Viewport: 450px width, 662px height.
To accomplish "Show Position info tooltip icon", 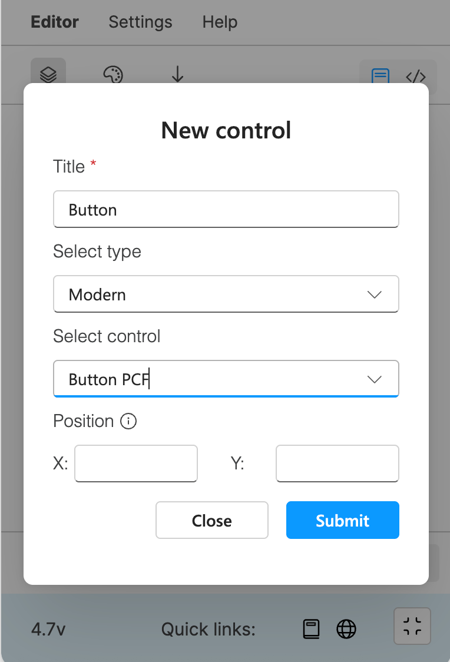I will [128, 421].
